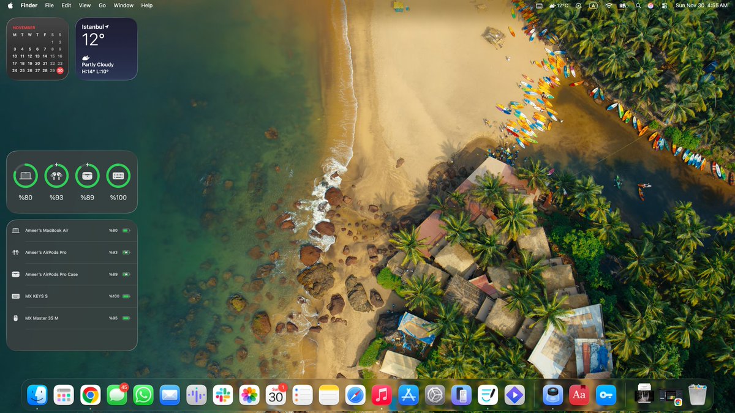Open the Finder menu
The width and height of the screenshot is (735, 413).
point(29,5)
